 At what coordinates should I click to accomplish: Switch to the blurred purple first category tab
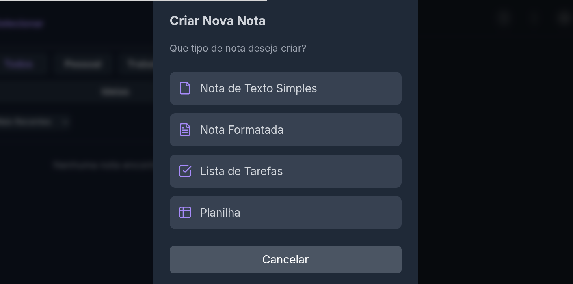click(19, 64)
